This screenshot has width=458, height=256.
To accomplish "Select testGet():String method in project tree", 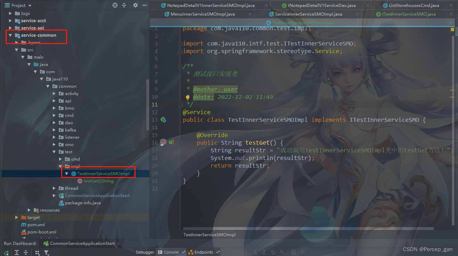I will coord(96,181).
